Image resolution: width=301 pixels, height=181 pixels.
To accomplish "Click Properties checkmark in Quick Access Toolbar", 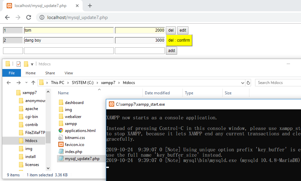I will pyautogui.click(x=19, y=64).
